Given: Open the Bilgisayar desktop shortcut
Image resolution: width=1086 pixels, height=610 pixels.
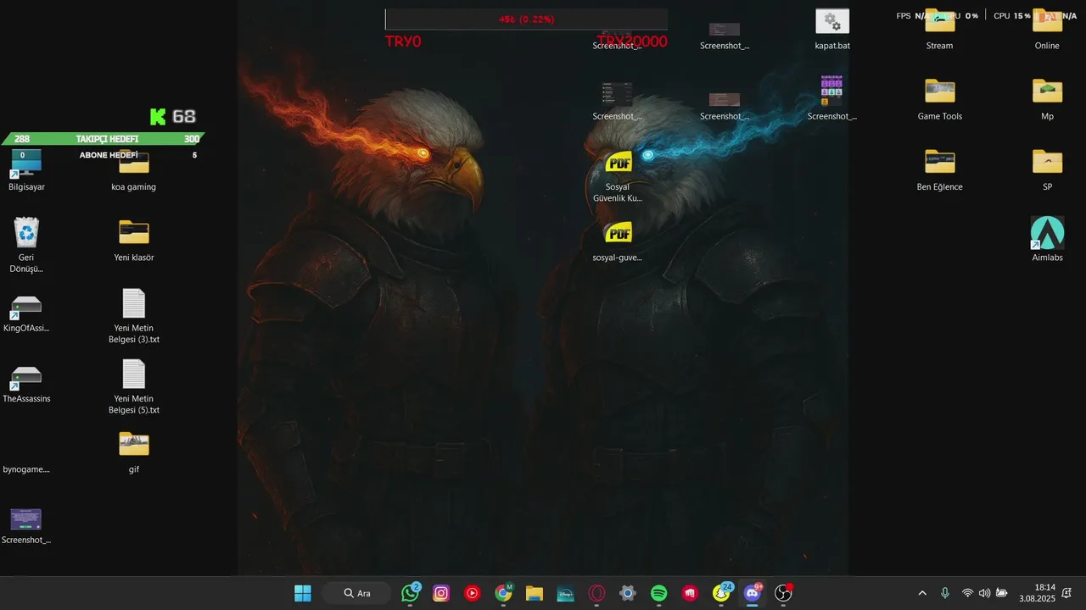Looking at the screenshot, I should [26, 171].
